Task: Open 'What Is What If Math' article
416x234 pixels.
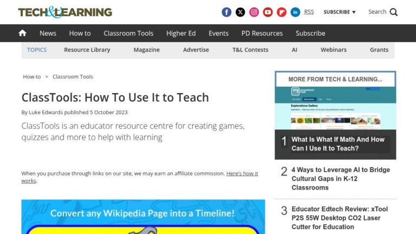Action: coord(338,144)
